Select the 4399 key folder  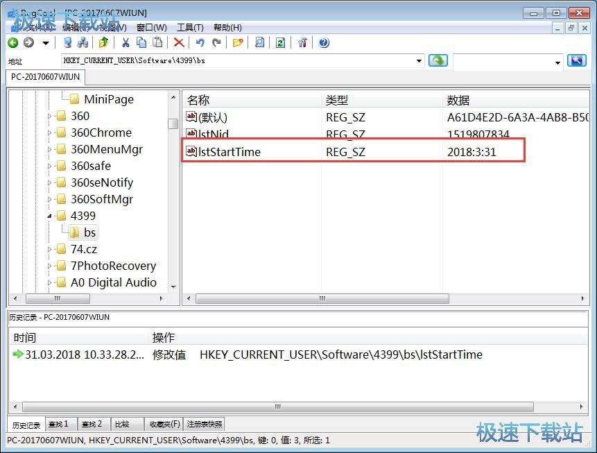[76, 216]
